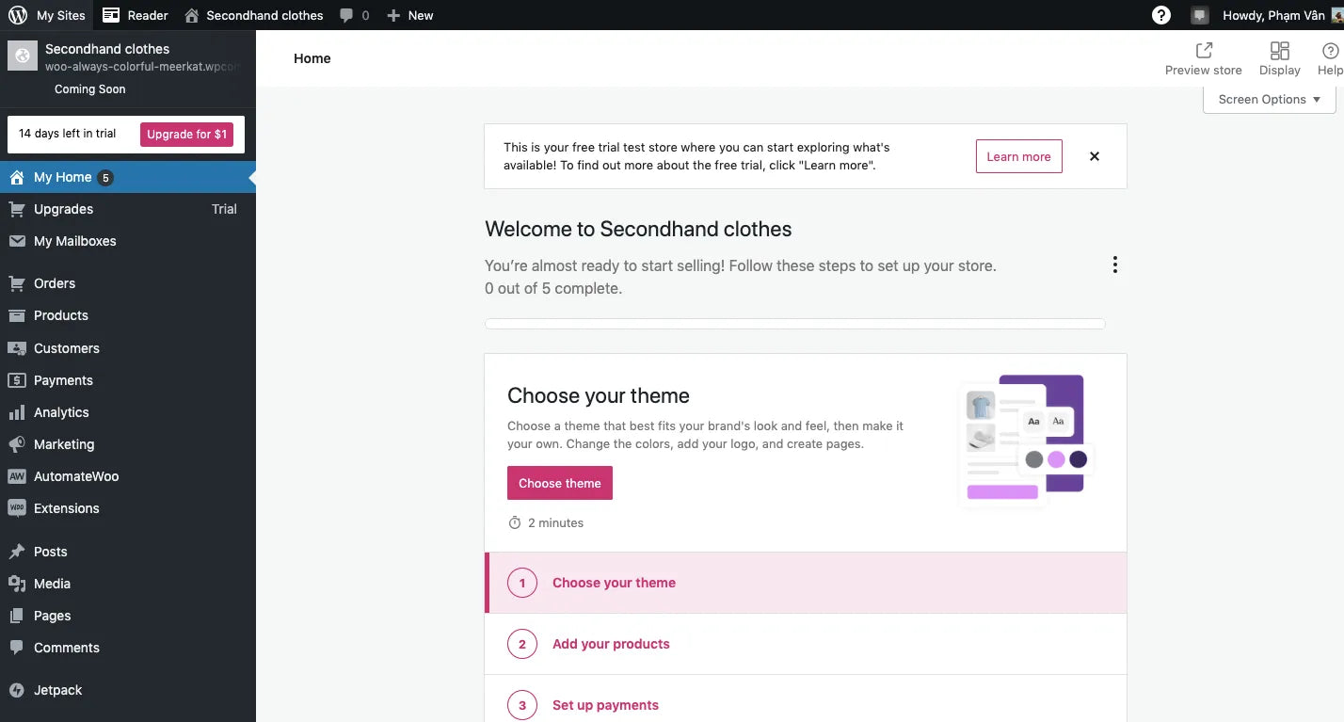Open the help question mark in admin bar
The height and width of the screenshot is (722, 1344).
[x=1161, y=15]
